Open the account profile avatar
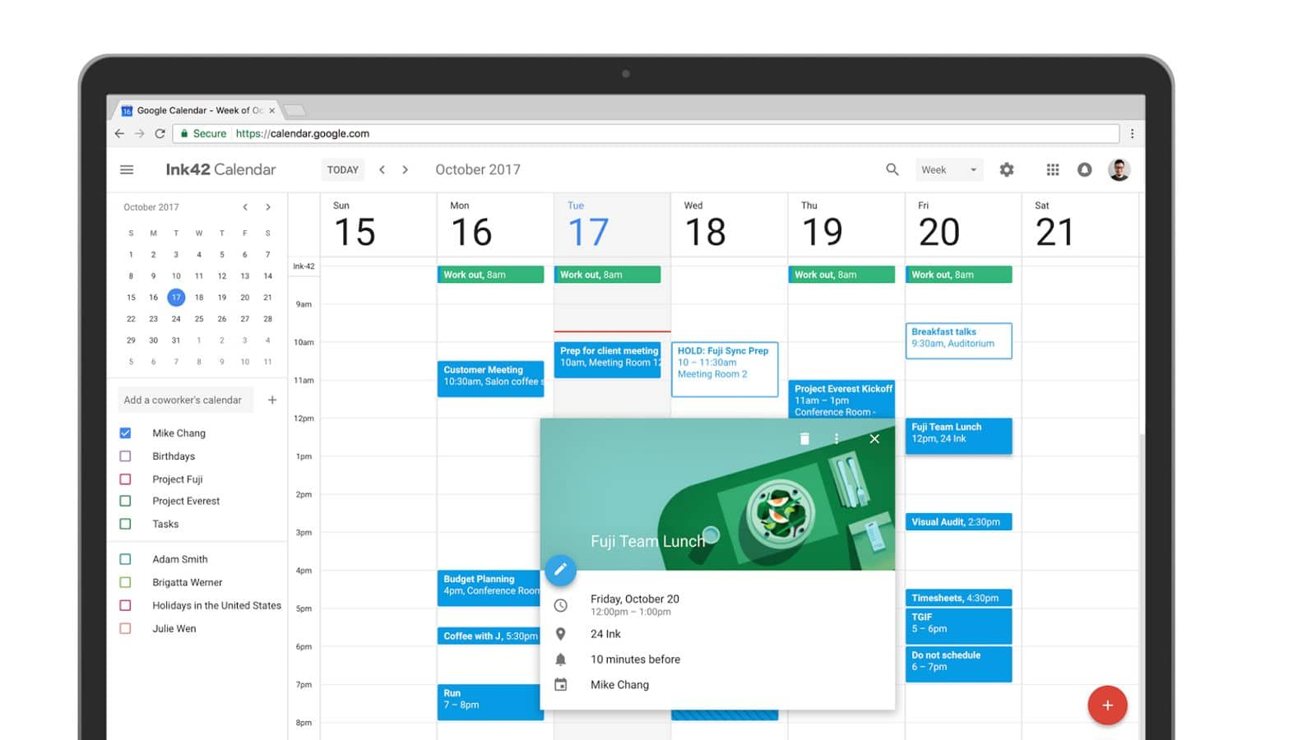This screenshot has width=1316, height=740. coord(1119,169)
